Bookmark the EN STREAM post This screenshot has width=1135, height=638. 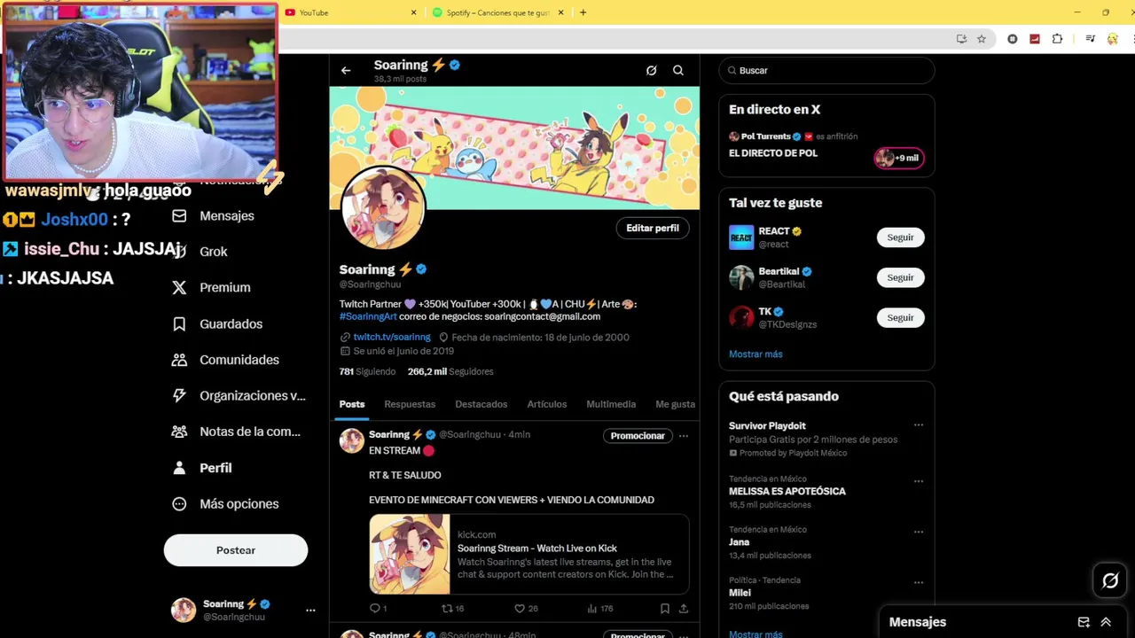tap(665, 609)
